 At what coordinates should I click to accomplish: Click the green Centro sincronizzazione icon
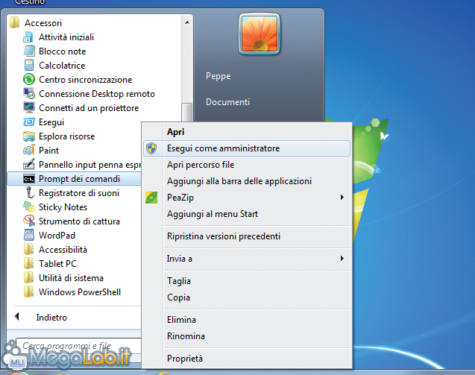[x=29, y=80]
